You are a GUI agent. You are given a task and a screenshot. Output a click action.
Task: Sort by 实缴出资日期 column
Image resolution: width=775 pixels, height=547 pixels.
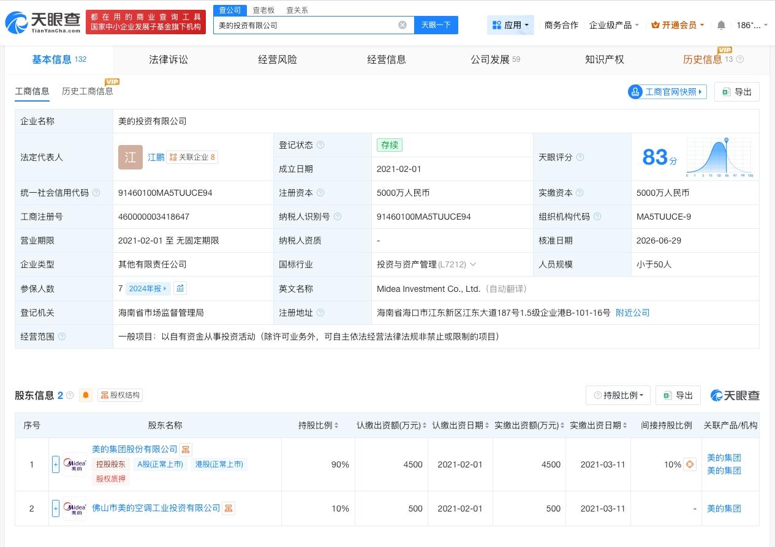click(625, 425)
